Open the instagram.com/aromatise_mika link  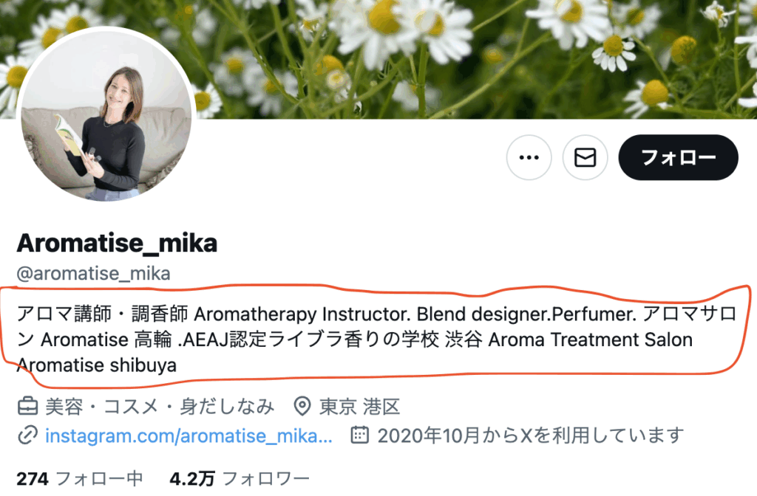189,435
